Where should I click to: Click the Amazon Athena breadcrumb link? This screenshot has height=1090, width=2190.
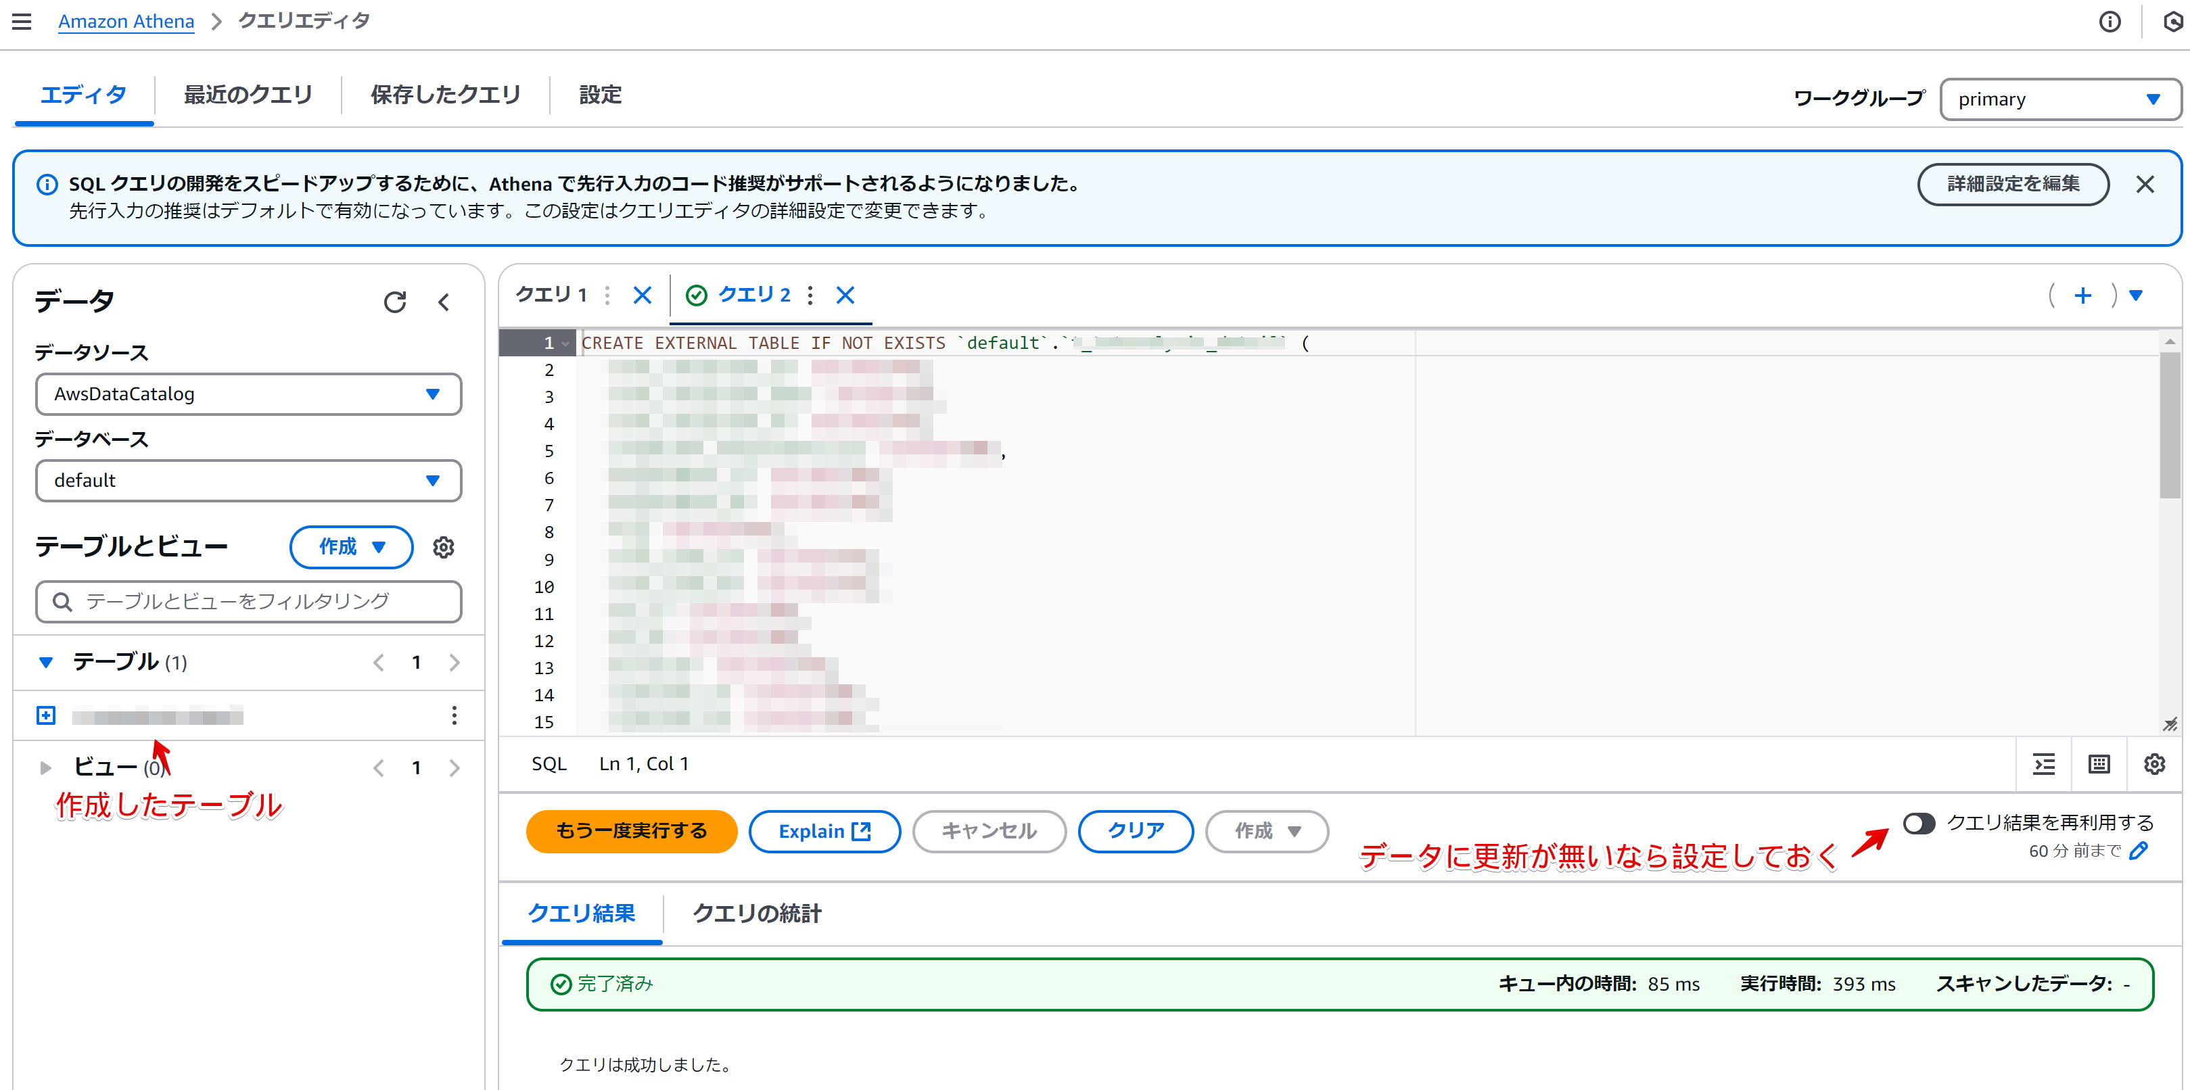click(x=126, y=21)
